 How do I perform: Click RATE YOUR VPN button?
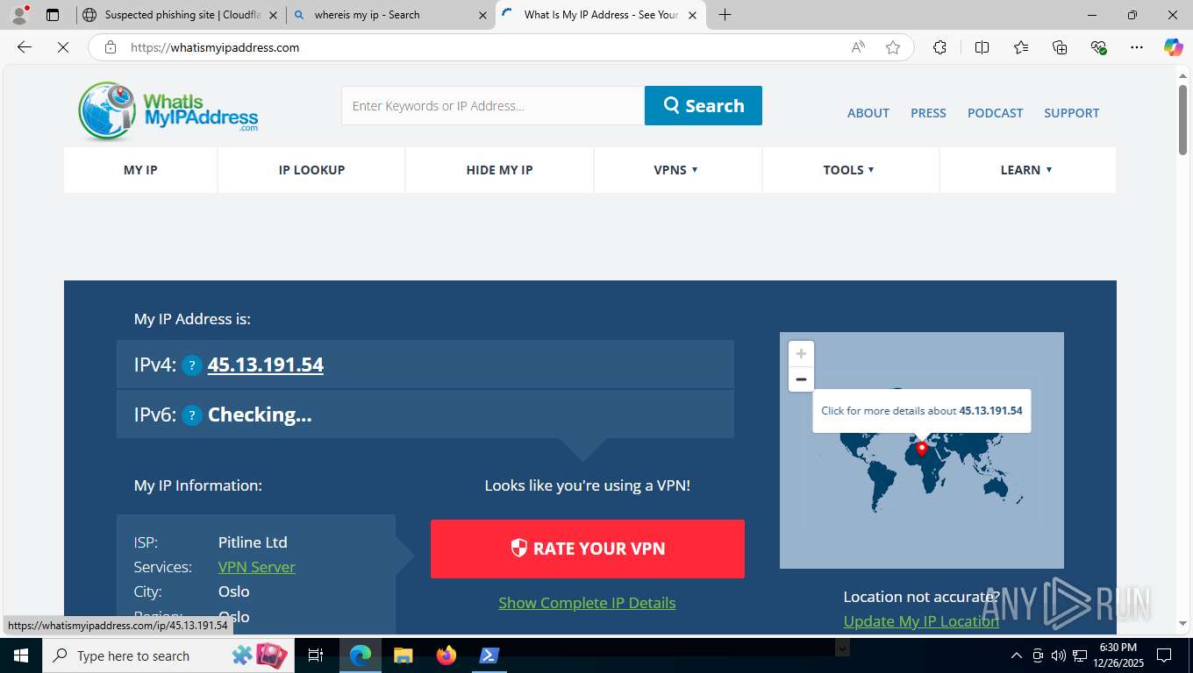point(588,549)
